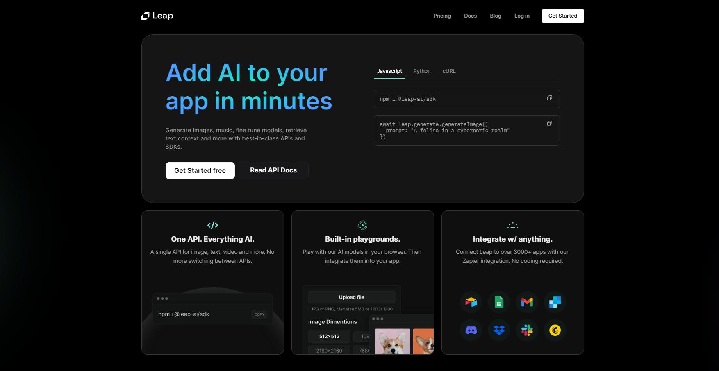Open the Blog link in navigation
Viewport: 719px width, 371px height.
[495, 16]
